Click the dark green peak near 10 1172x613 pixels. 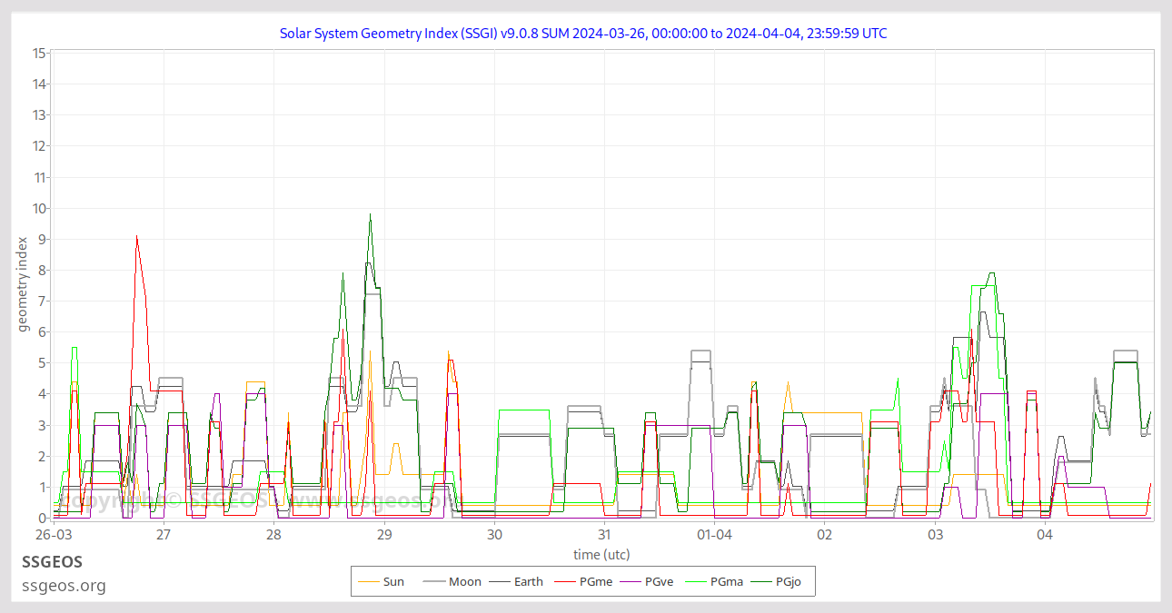pos(370,215)
